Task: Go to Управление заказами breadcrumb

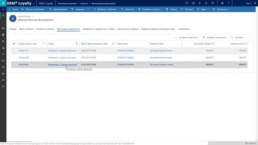Action: tap(67, 4)
